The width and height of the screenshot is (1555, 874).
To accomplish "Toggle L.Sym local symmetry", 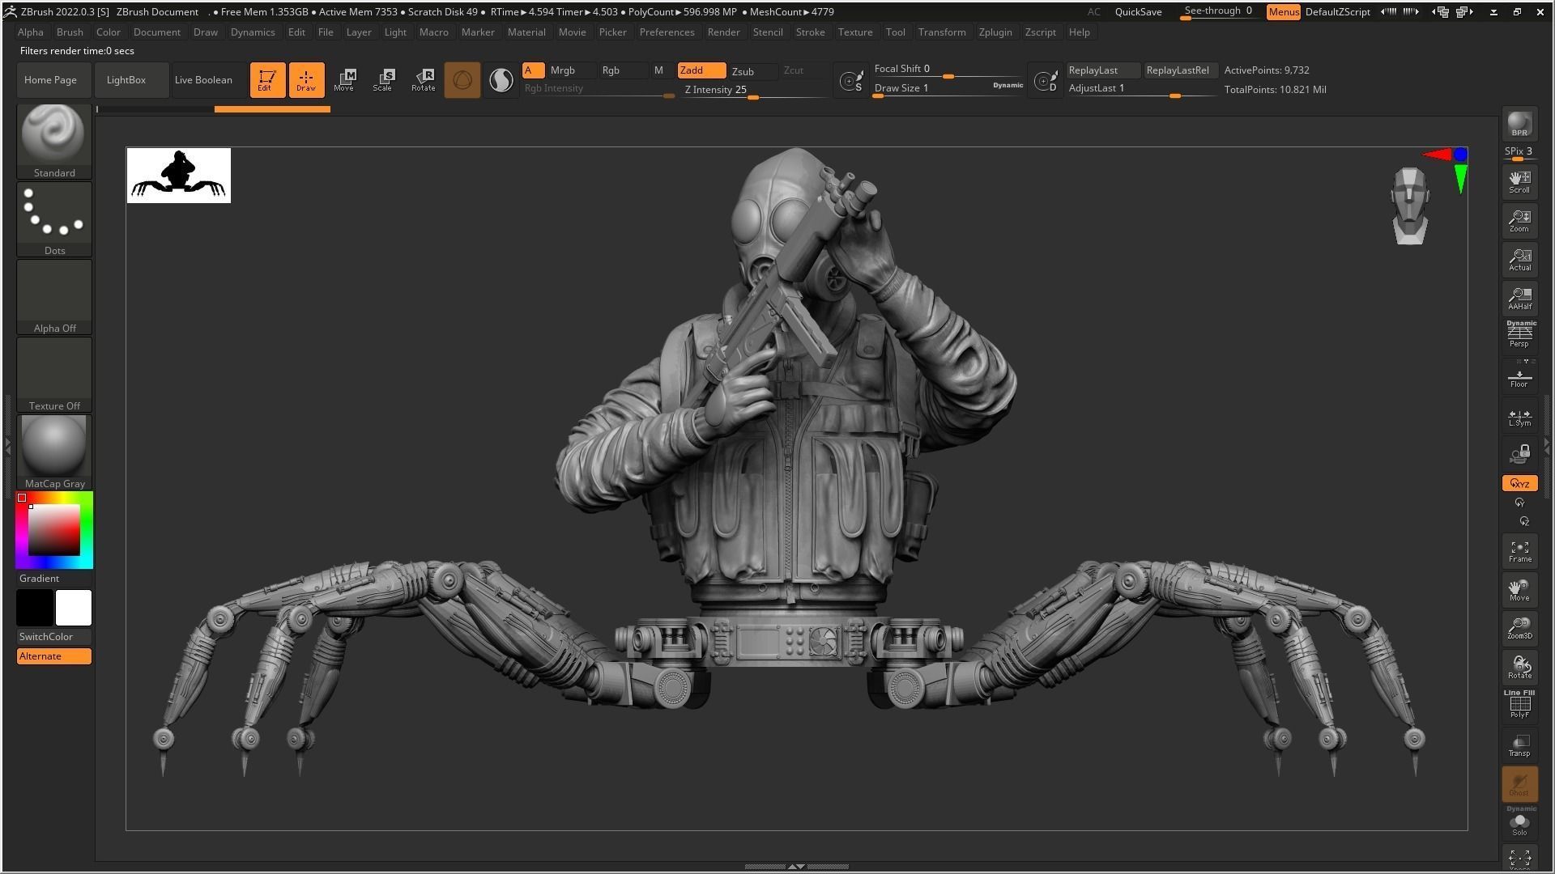I will [1519, 415].
